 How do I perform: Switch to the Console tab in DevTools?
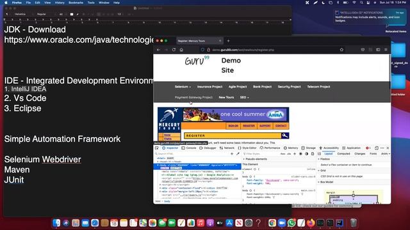click(189, 148)
